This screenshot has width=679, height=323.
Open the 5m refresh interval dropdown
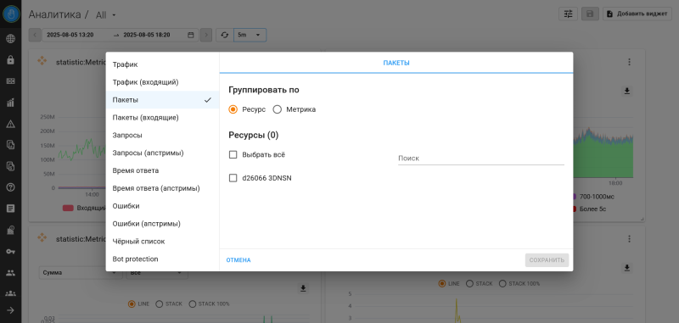(x=250, y=35)
